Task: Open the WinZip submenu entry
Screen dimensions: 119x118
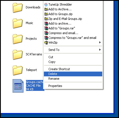Action: (73, 43)
